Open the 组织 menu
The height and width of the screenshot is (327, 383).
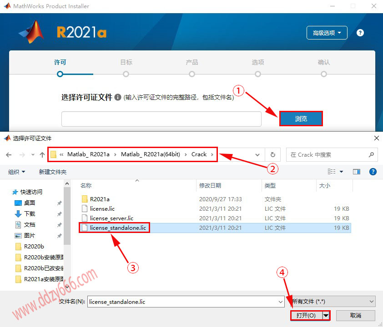click(x=16, y=172)
